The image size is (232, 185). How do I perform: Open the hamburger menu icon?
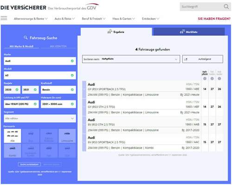point(4,18)
